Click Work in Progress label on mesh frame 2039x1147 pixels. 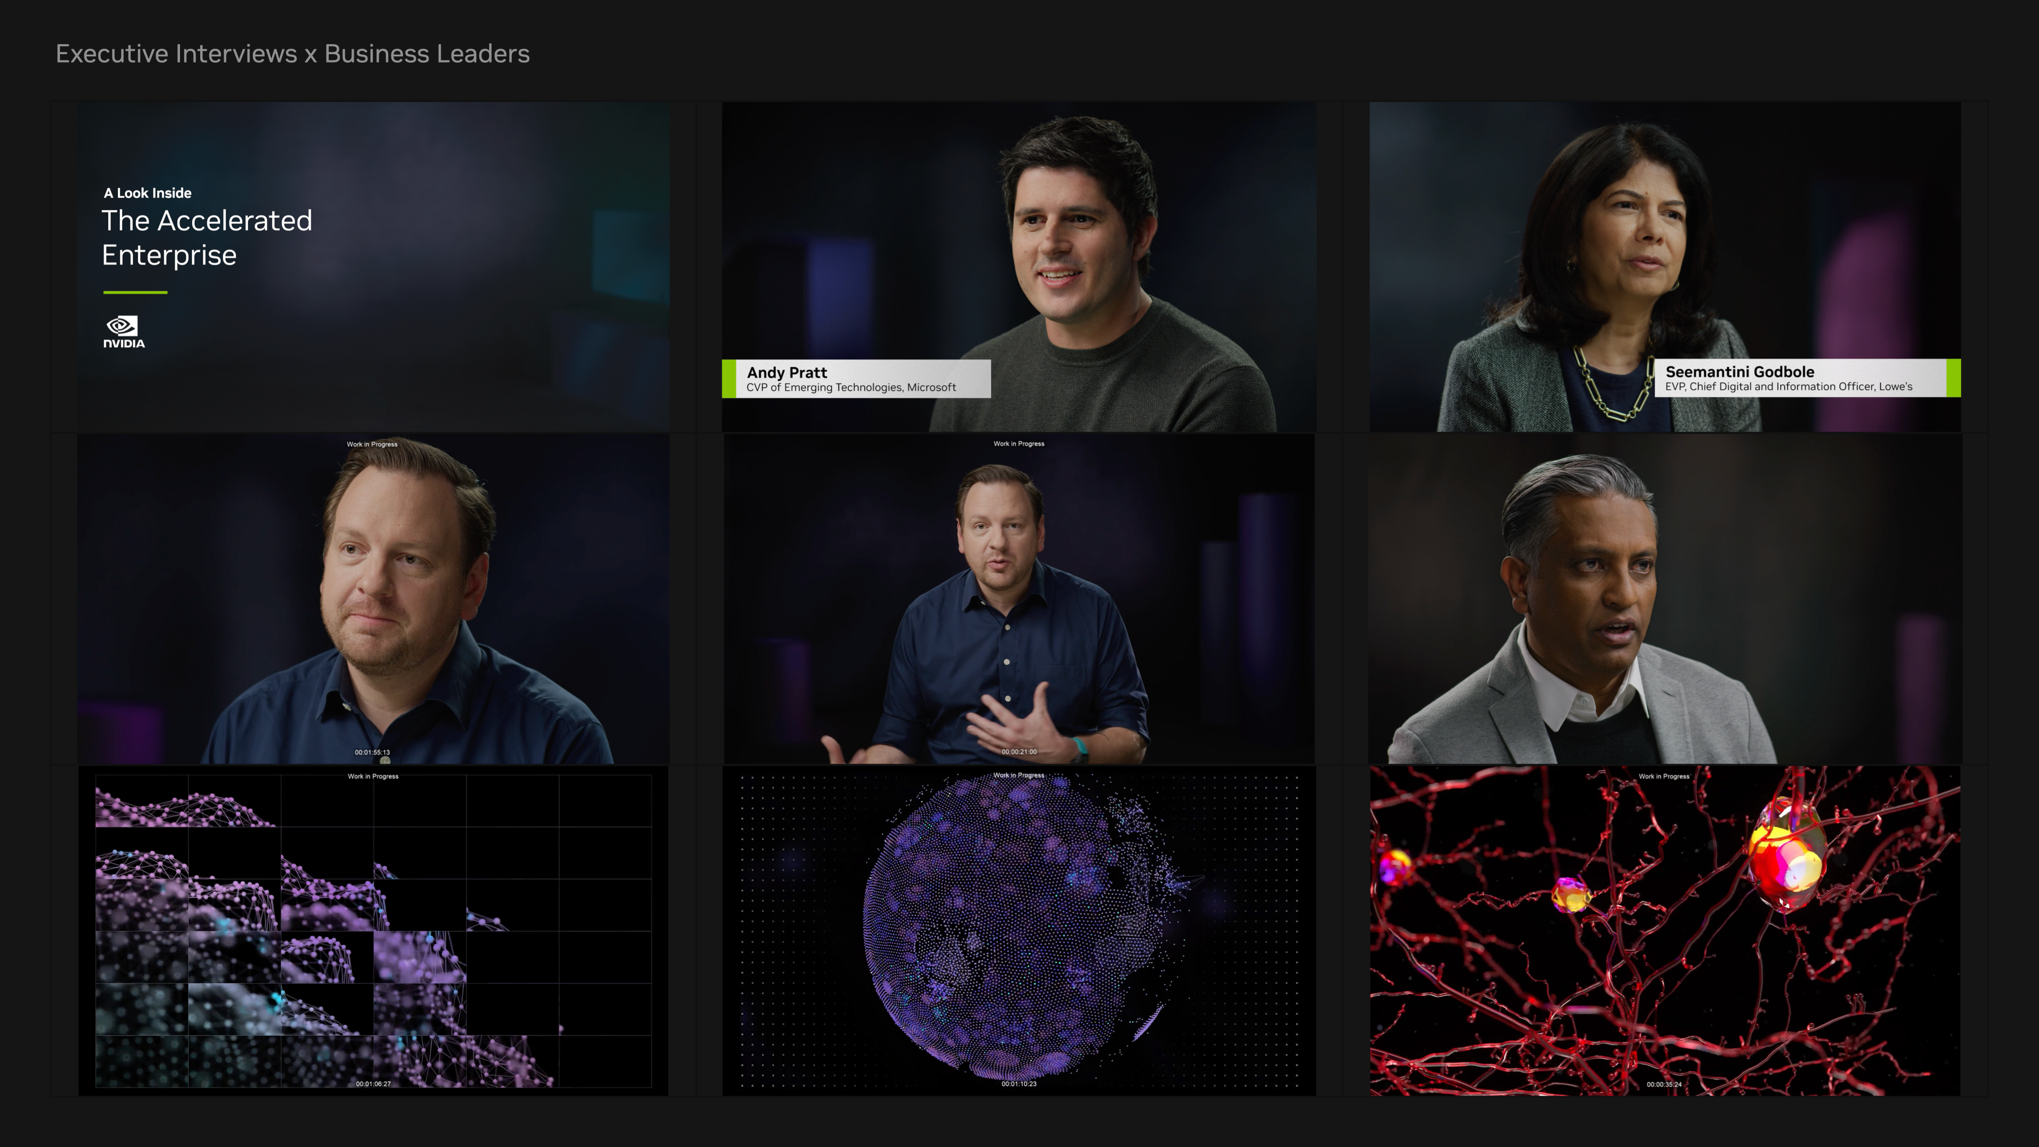tap(373, 776)
